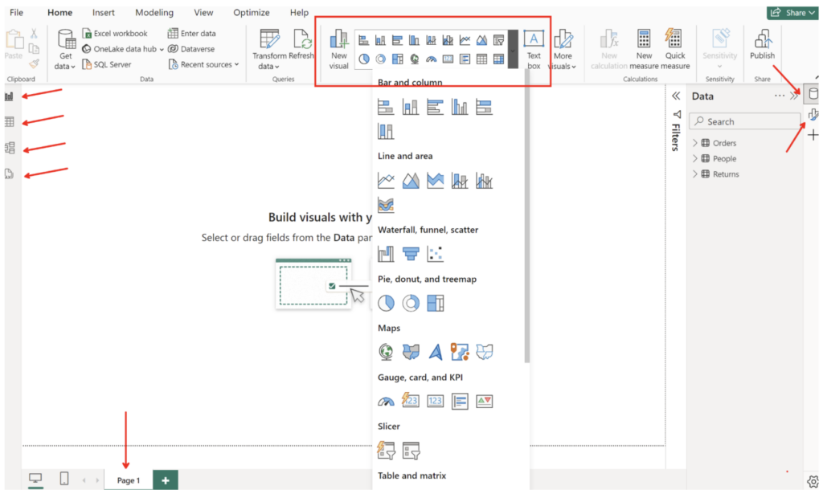This screenshot has height=490, width=823.
Task: Select the pie chart visual icon
Action: 385,304
